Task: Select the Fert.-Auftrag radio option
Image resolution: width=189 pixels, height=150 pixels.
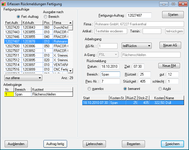Action: coord(19,17)
